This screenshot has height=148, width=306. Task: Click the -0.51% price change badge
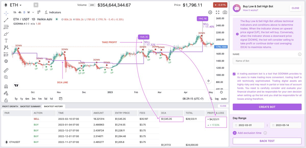220,5
